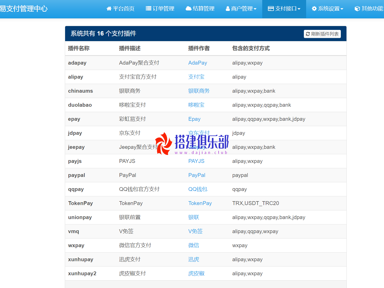
Task: Expand the 商户管理 dropdown menu
Action: click(241, 9)
